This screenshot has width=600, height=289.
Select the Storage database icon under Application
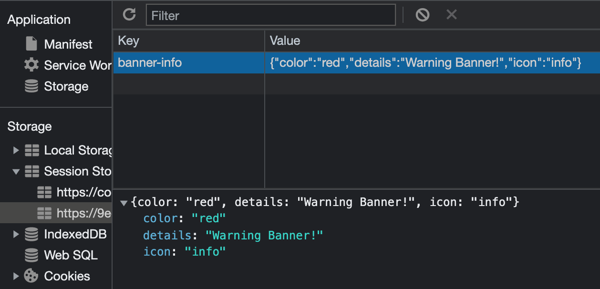click(x=31, y=86)
